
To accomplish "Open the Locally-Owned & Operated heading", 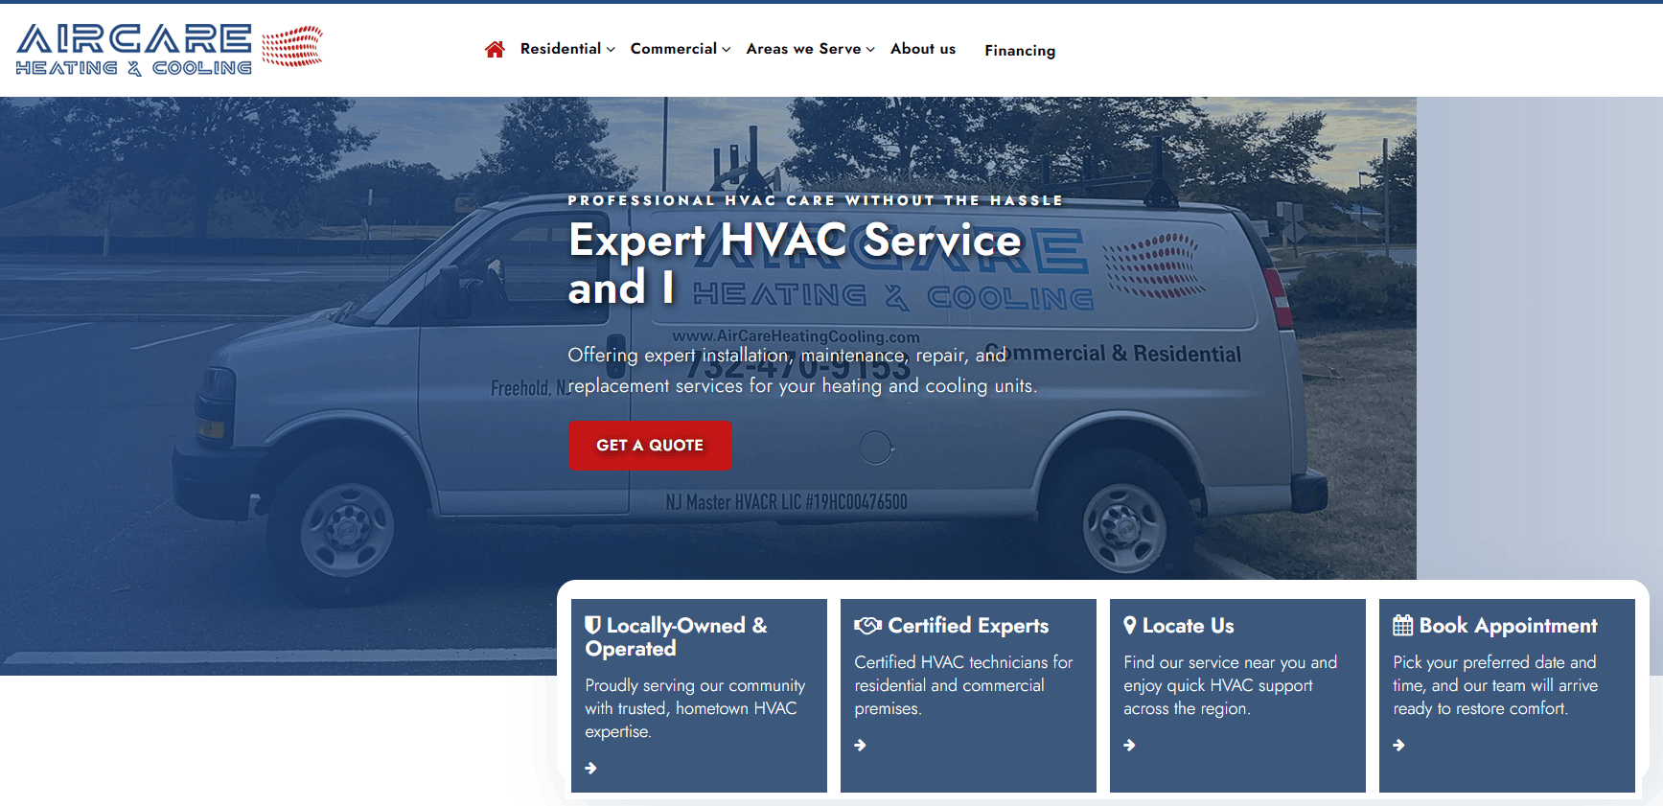I will coord(677,637).
